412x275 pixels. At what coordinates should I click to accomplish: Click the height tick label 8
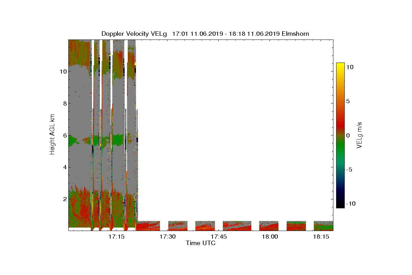(65, 103)
